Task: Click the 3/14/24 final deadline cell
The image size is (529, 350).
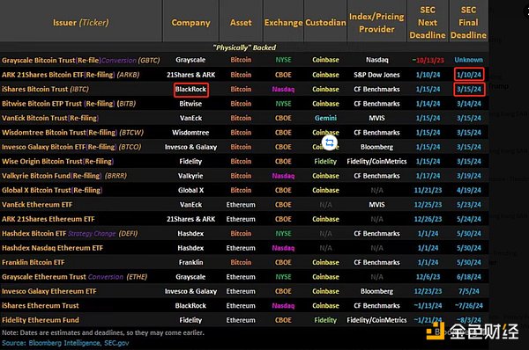Action: point(469,104)
